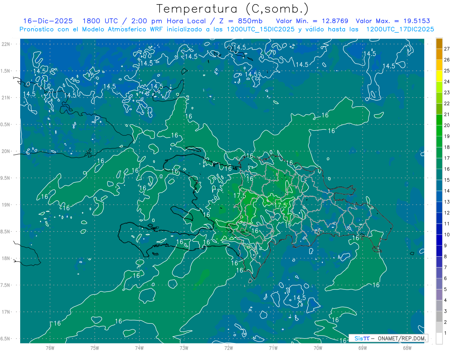The width and height of the screenshot is (457, 353).
Task: Click latitude label '22N'
Action: (6, 44)
